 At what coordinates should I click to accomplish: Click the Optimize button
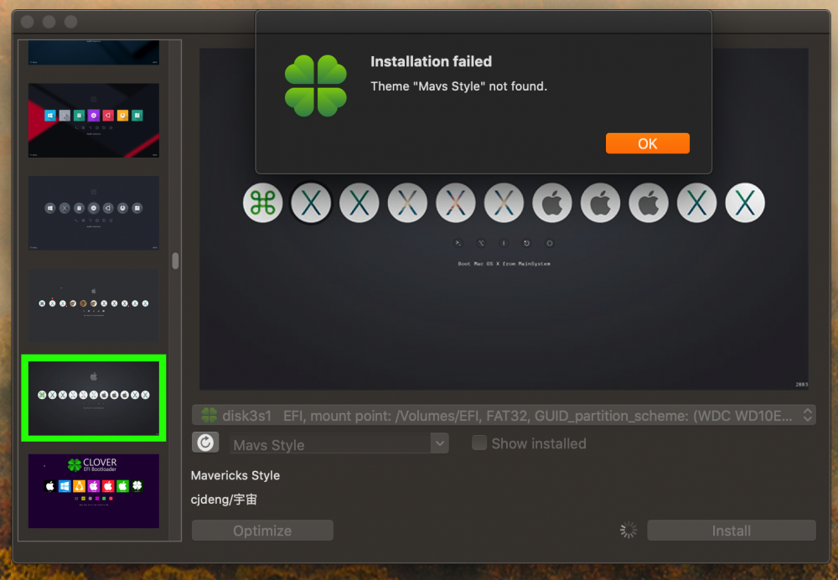pyautogui.click(x=262, y=531)
